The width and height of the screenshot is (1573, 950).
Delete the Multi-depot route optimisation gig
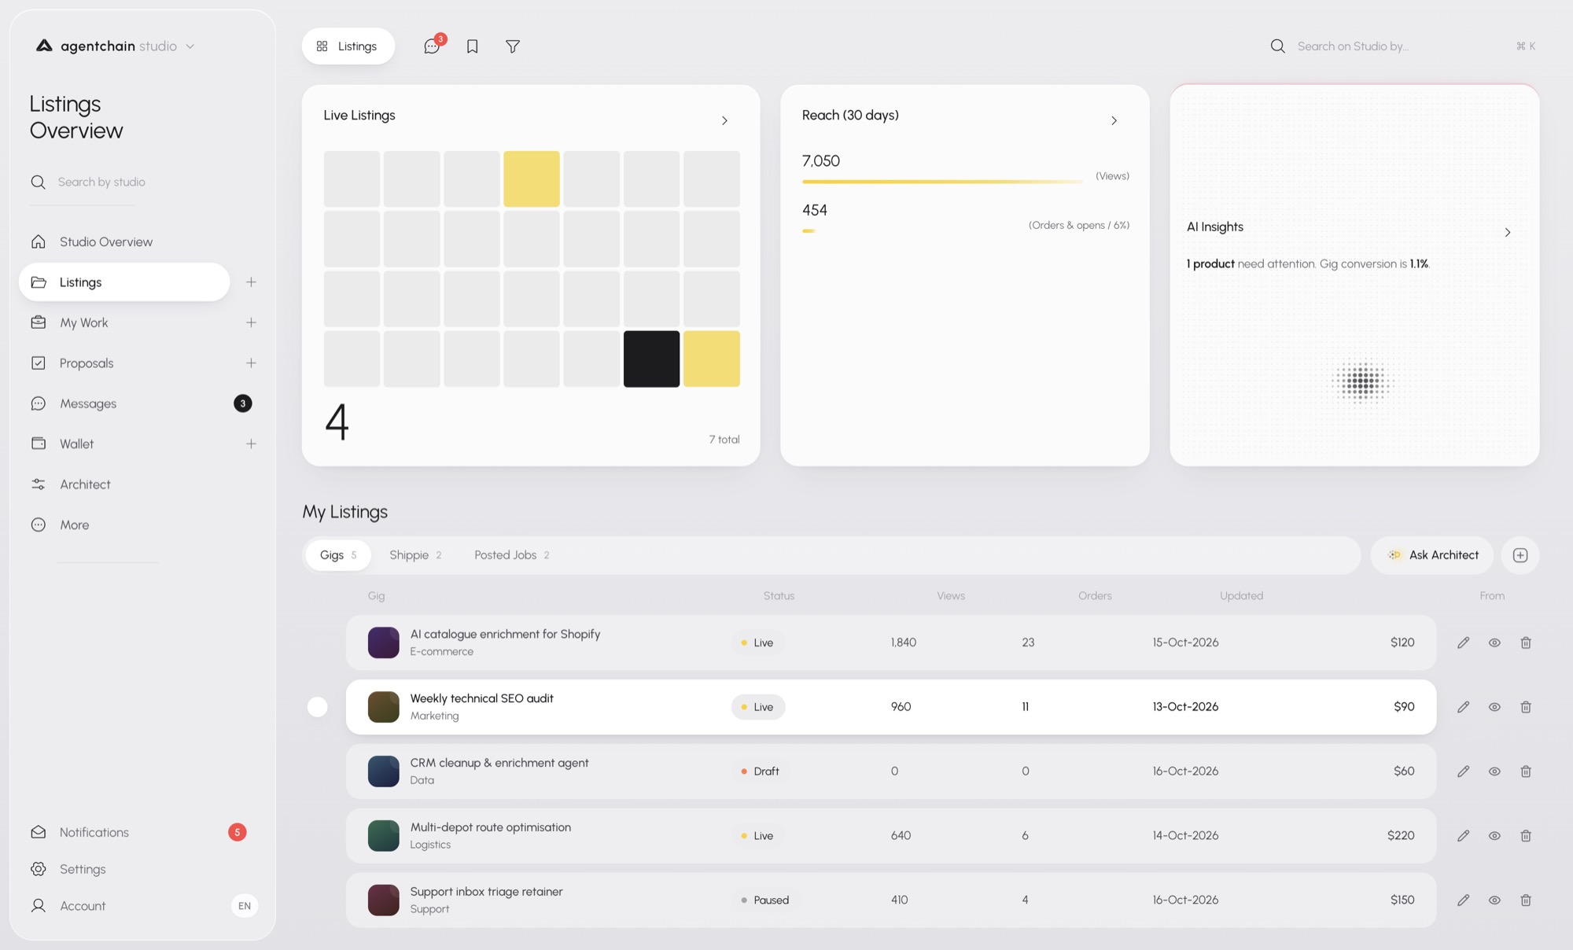[1526, 836]
